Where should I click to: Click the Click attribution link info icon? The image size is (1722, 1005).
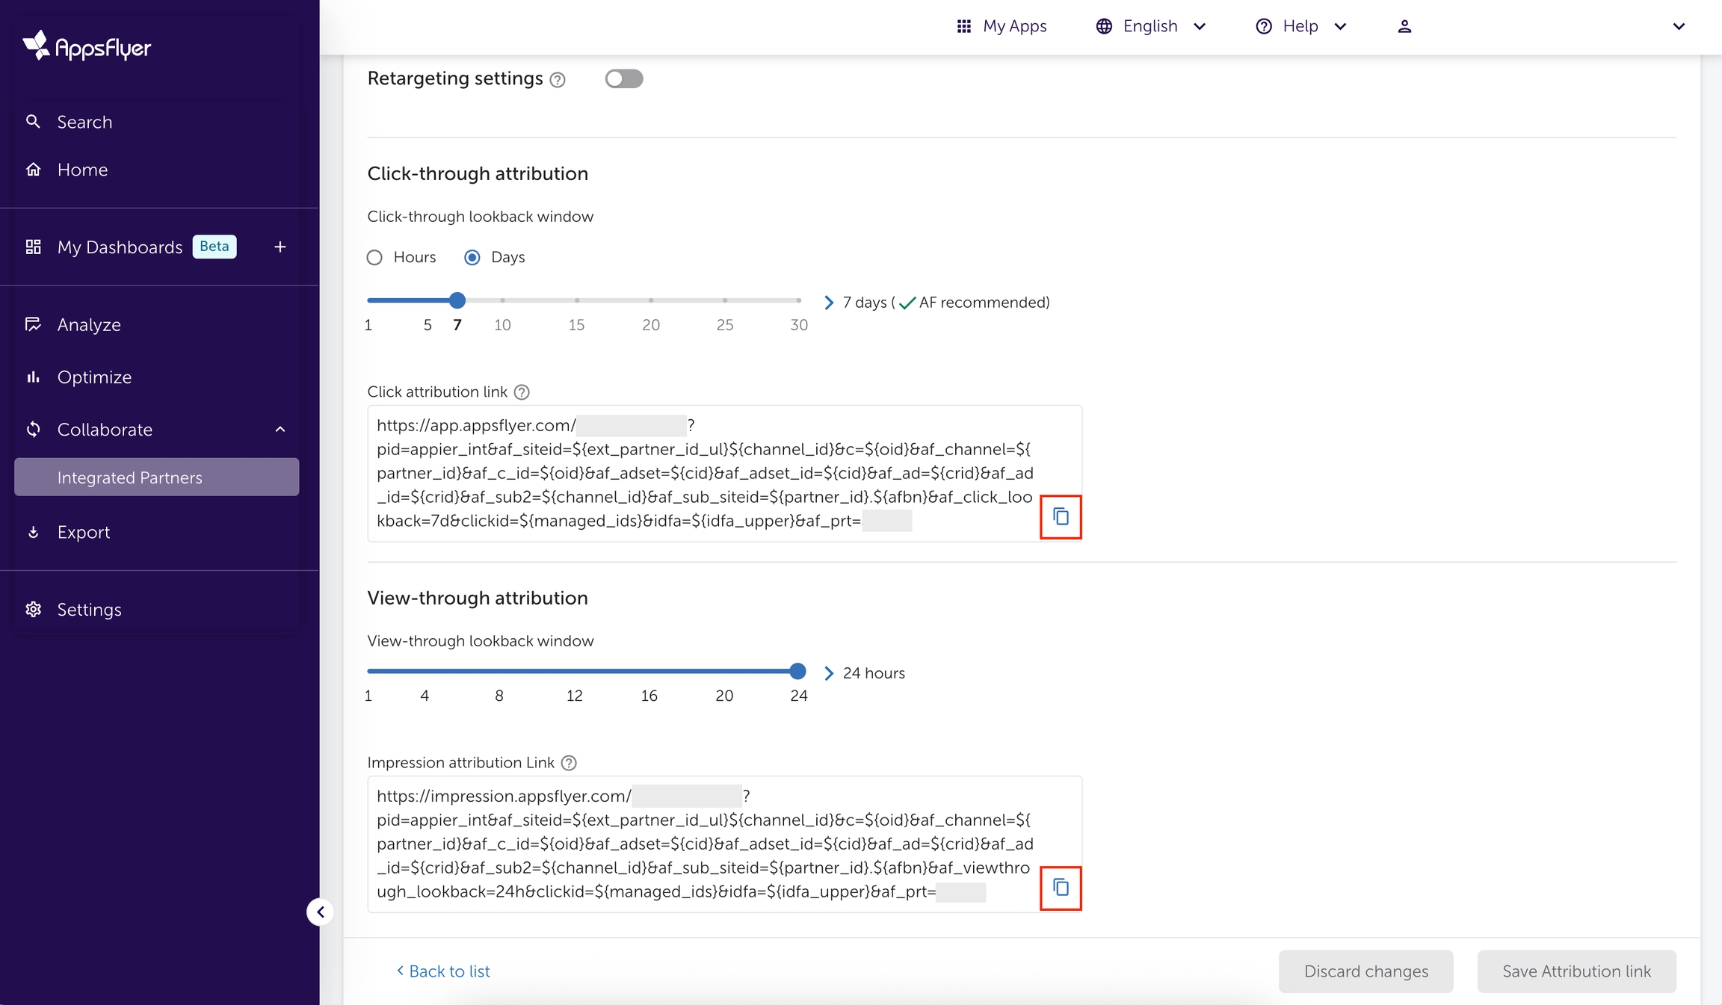coord(522,392)
